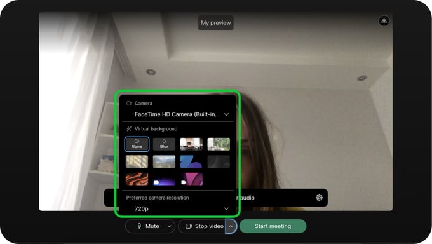The height and width of the screenshot is (244, 432).
Task: Choose the purple glow animated video background
Action: pos(164,179)
